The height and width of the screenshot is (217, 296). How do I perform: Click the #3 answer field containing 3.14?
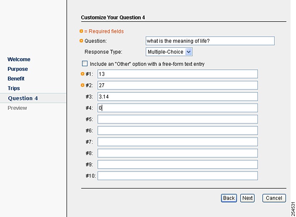coord(178,96)
